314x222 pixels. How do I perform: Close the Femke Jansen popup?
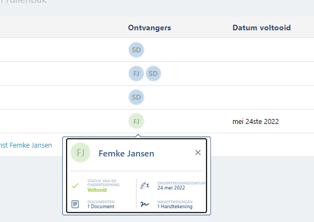pyautogui.click(x=198, y=153)
